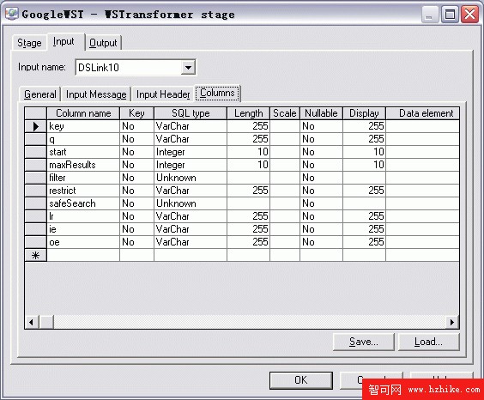Click the Unknown SQL type of safeSearch row
Screen dimensions: 484x400
[191, 203]
